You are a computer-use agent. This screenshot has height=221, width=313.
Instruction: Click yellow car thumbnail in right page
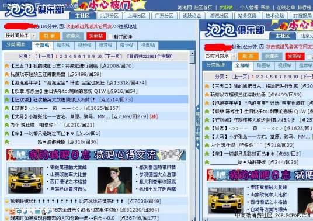pyautogui.click(x=226, y=201)
